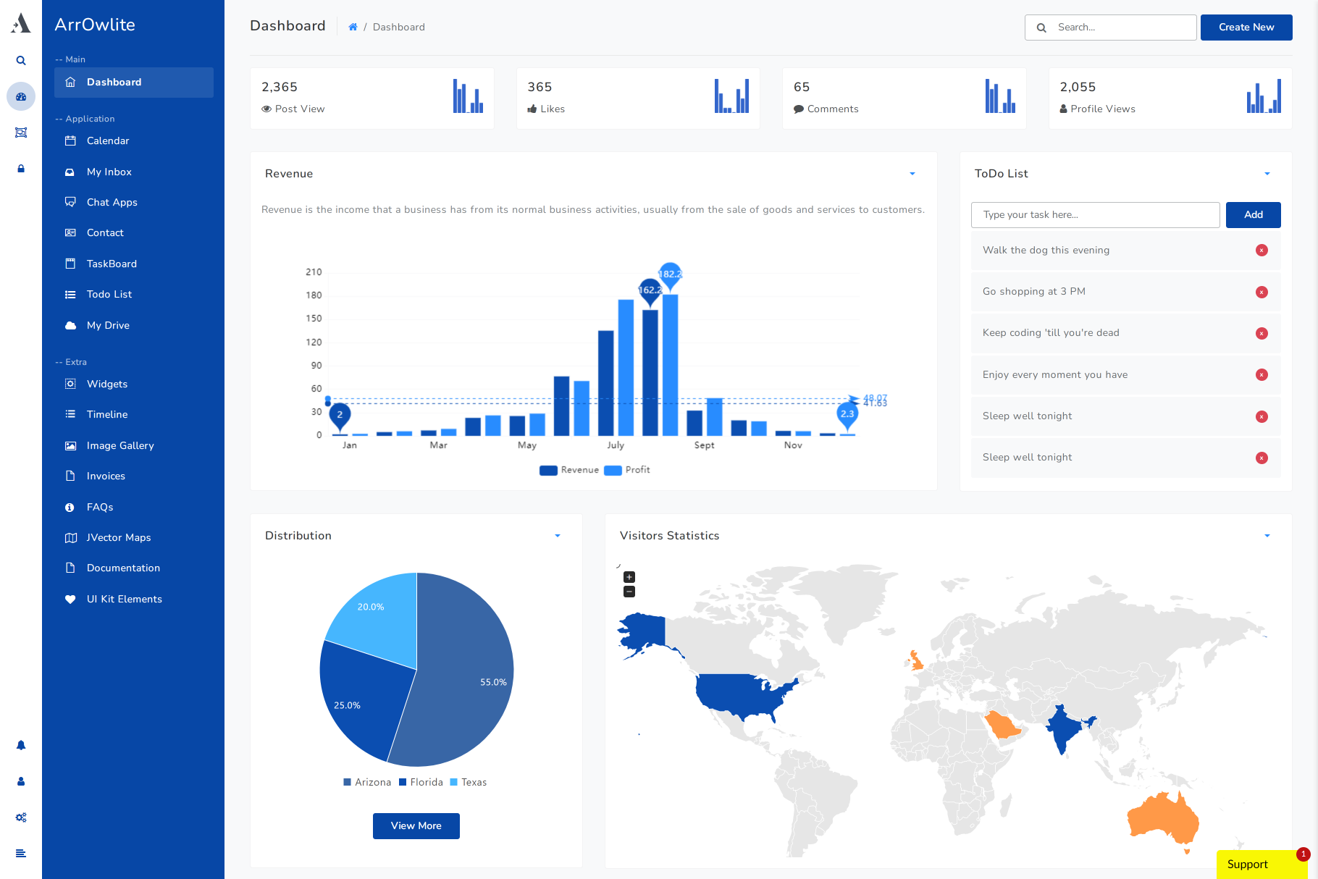Screen dimensions: 1318x879
Task: Open Calendar from the sidebar
Action: (108, 141)
